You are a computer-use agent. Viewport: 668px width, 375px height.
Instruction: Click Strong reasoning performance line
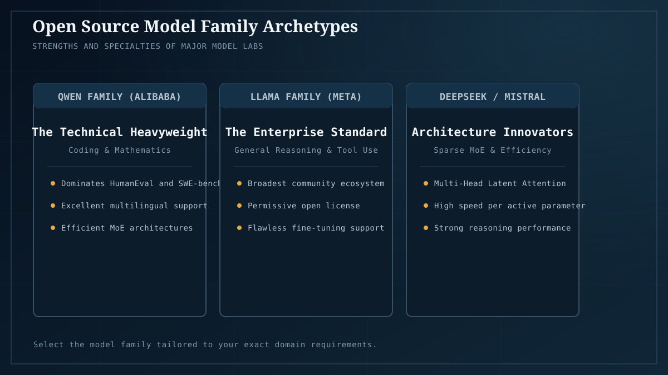pyautogui.click(x=502, y=228)
